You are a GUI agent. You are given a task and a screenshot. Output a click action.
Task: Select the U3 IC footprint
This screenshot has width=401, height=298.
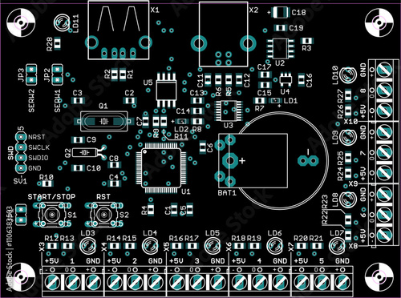click(x=228, y=111)
